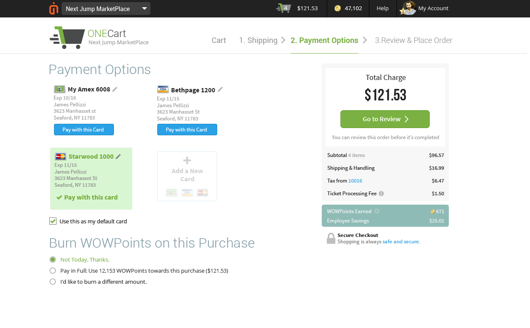The image size is (530, 328).
Task: Click the chevron after 1. Shipping
Action: click(x=283, y=40)
